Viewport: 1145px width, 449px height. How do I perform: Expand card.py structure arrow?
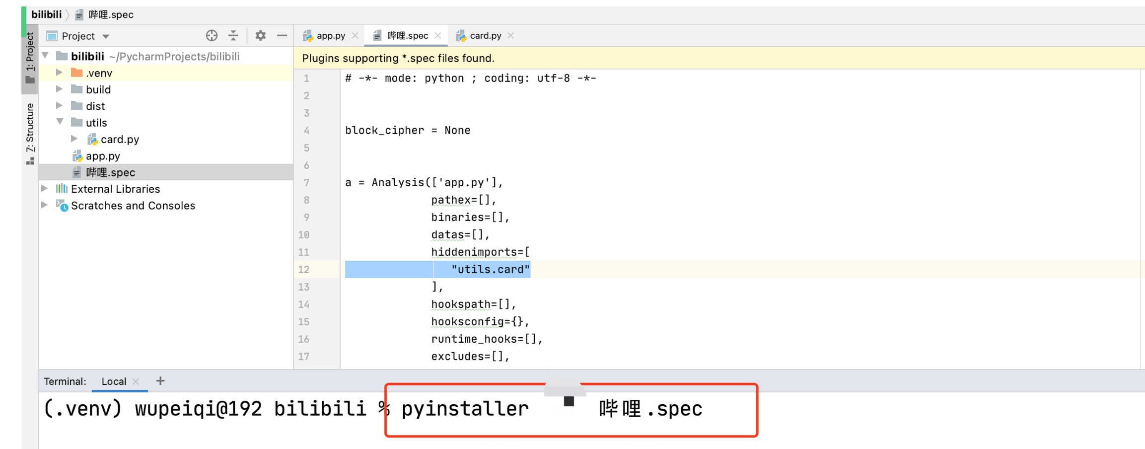coord(74,139)
